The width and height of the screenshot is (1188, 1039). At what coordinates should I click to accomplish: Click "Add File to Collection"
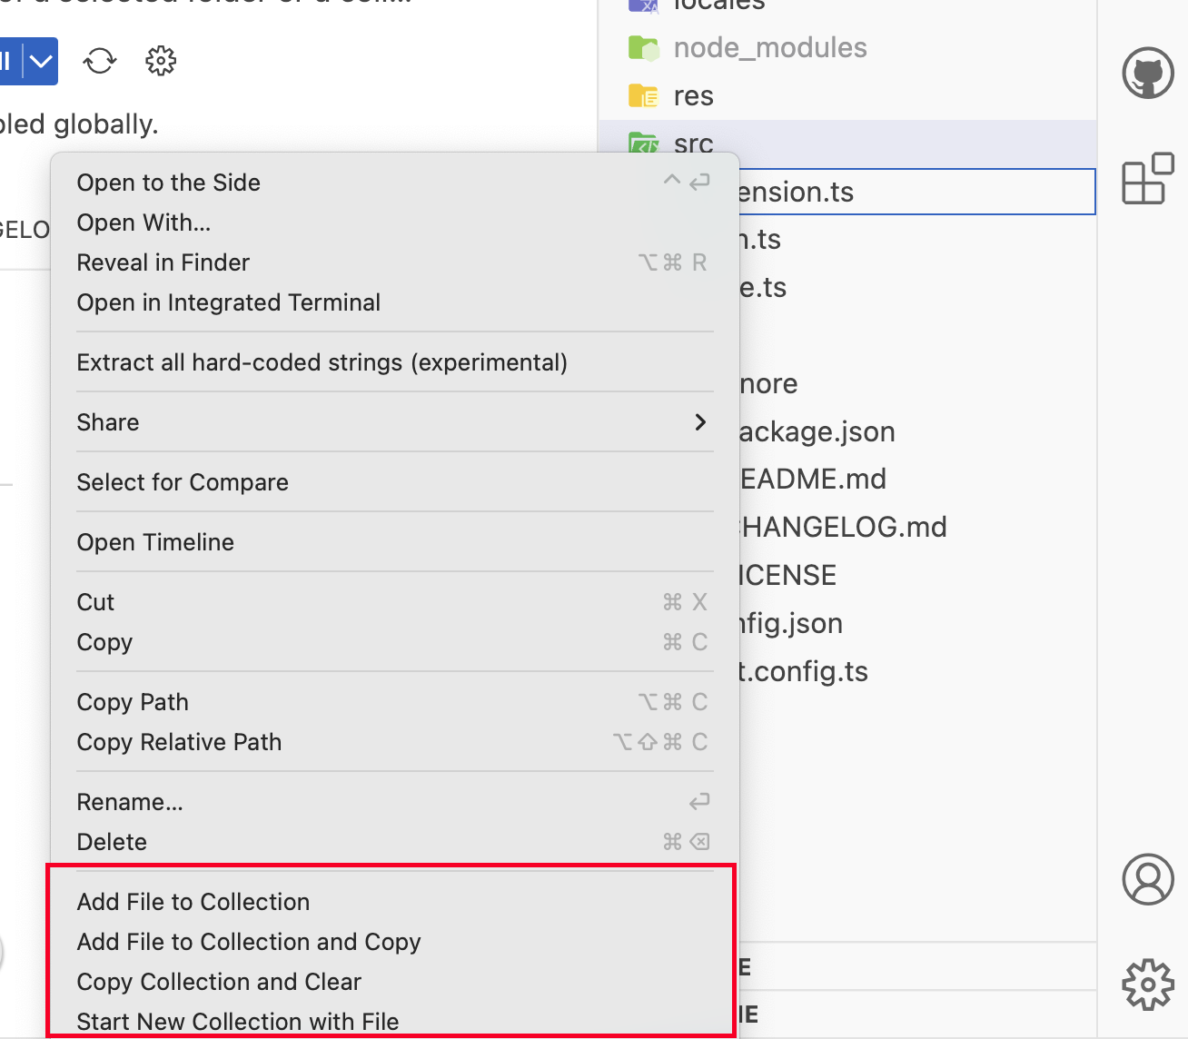[x=193, y=901]
